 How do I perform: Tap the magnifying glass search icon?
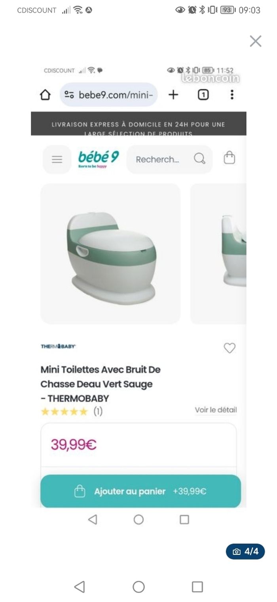click(x=199, y=159)
